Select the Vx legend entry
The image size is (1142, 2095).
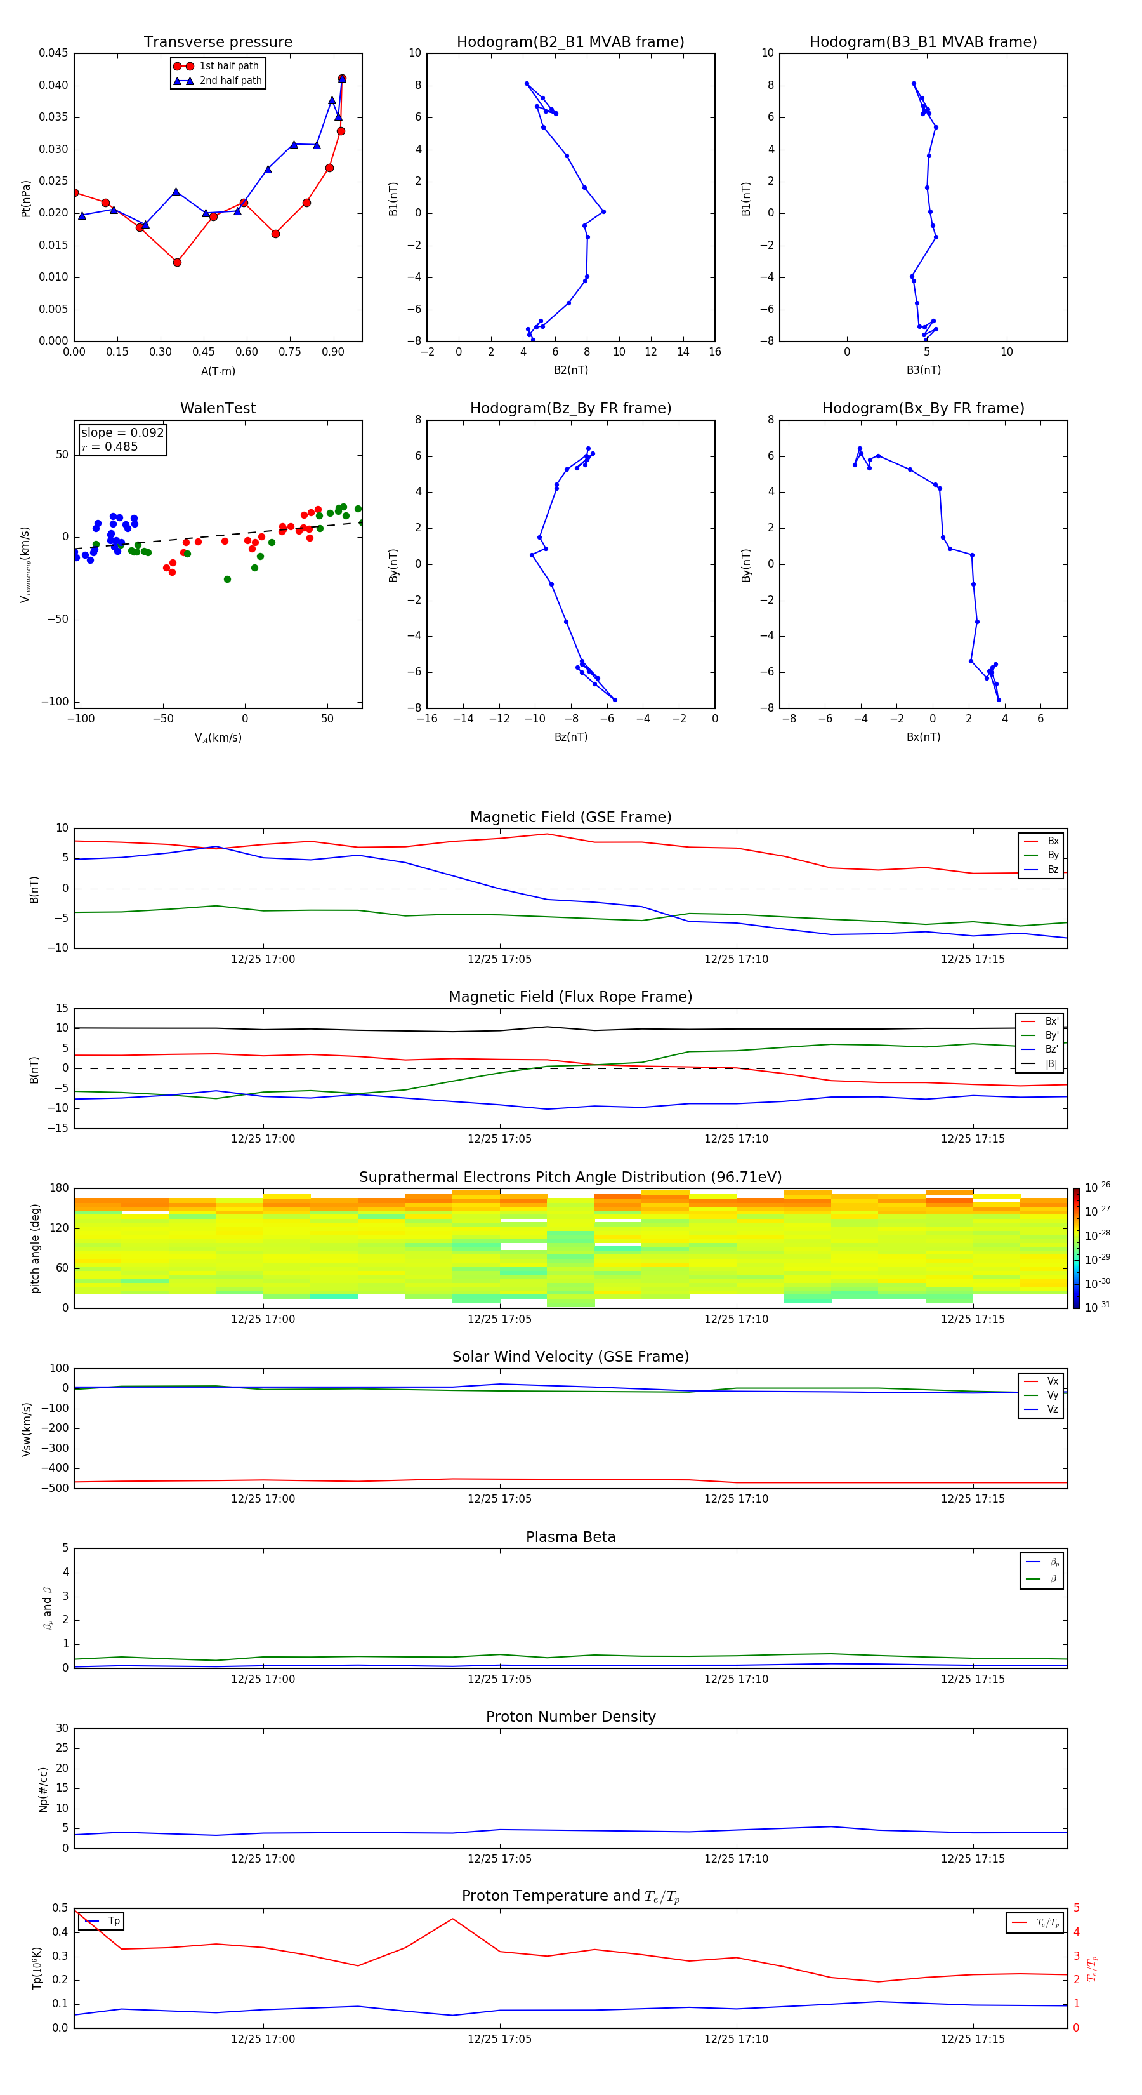pyautogui.click(x=1041, y=1381)
